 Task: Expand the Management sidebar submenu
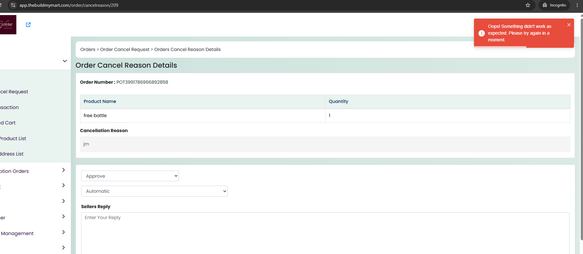pyautogui.click(x=63, y=232)
